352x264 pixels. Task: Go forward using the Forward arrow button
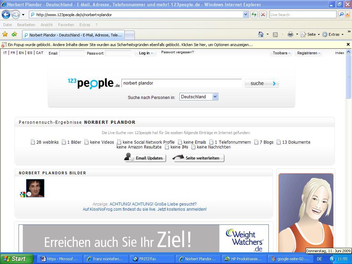tap(15, 15)
